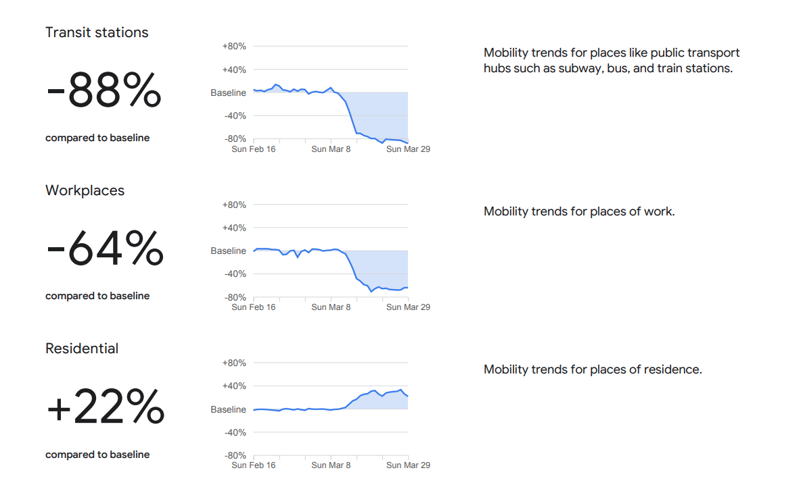Click the Workplaces section heading
This screenshot has width=799, height=489.
coord(85,190)
